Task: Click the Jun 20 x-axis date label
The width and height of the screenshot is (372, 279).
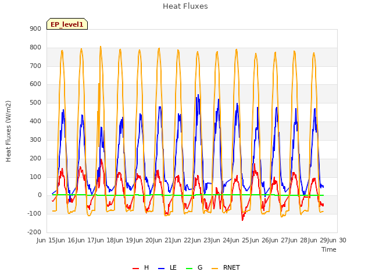Action: (x=142, y=240)
